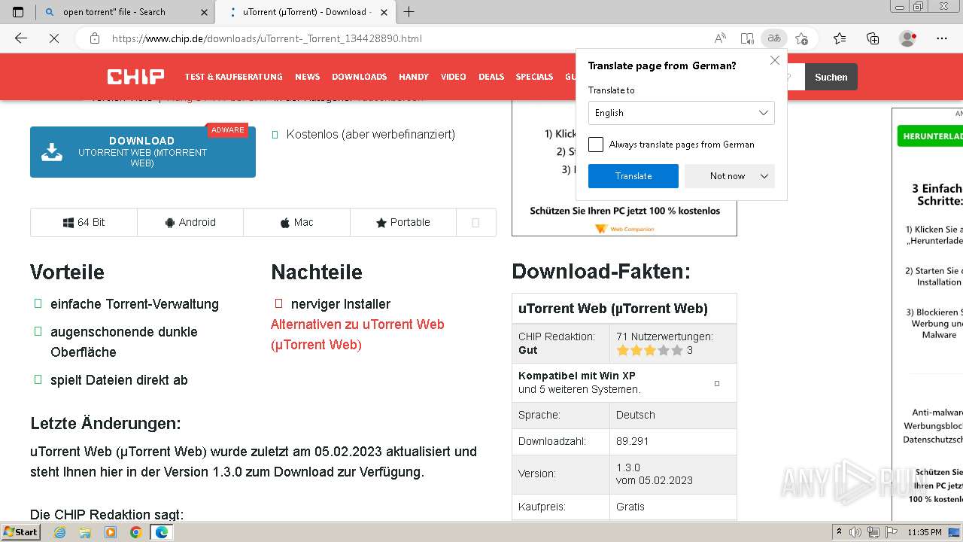The width and height of the screenshot is (963, 542).
Task: Click the 'Deutsch' language value
Action: click(x=636, y=415)
